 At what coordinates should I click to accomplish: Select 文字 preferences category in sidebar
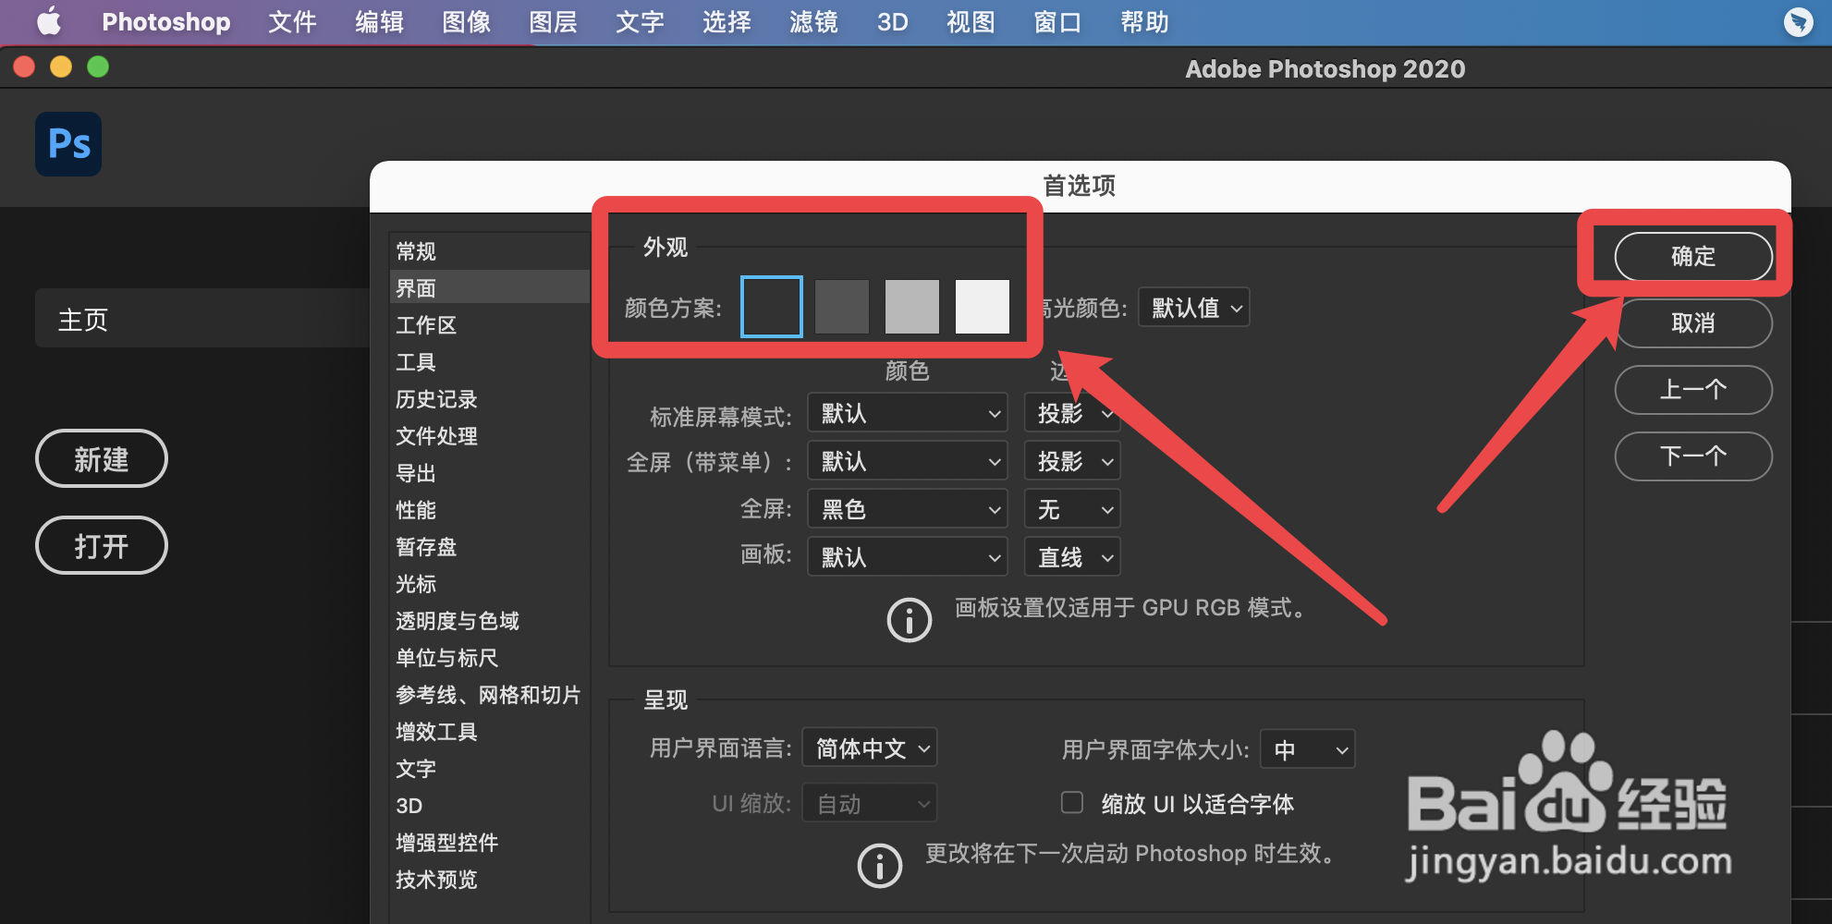490,768
